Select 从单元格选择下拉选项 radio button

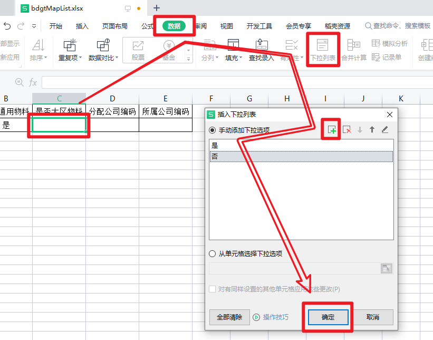tap(213, 253)
